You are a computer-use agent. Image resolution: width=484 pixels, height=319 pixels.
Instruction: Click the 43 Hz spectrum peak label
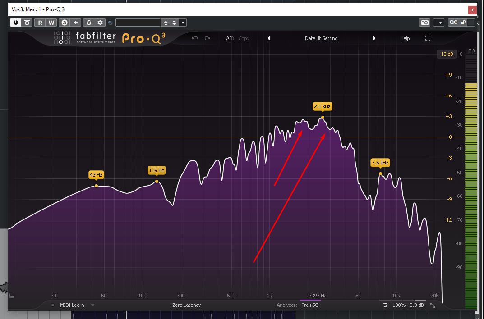tap(96, 175)
